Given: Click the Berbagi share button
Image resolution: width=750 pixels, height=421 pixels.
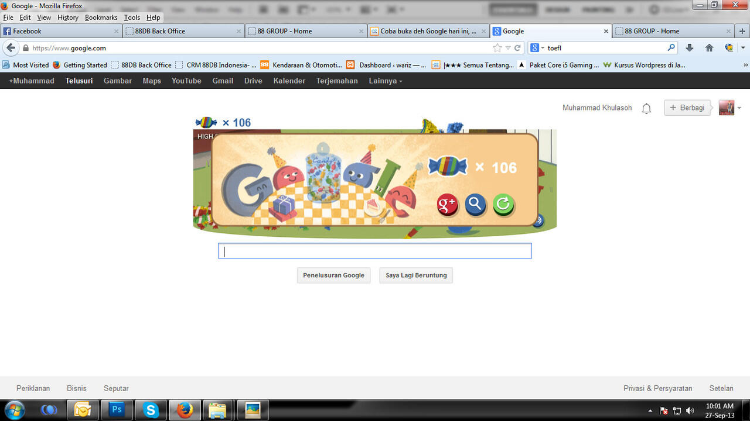Looking at the screenshot, I should coord(687,108).
